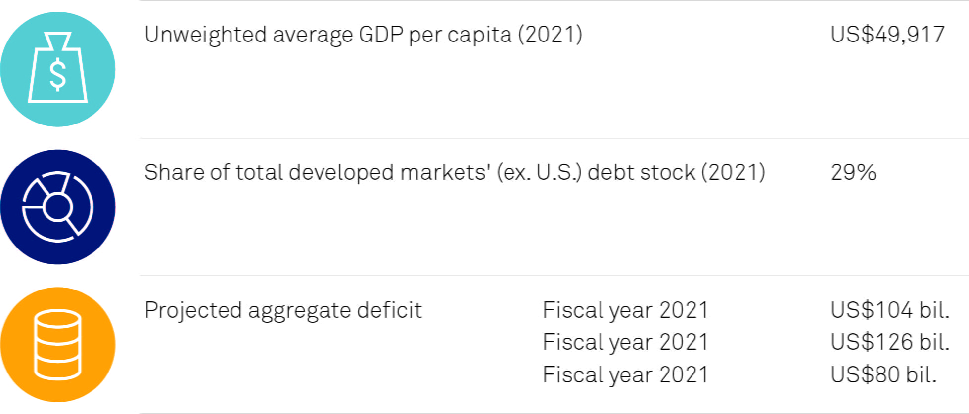Click the word 'deficit' in third row
The image size is (969, 414).
389,310
